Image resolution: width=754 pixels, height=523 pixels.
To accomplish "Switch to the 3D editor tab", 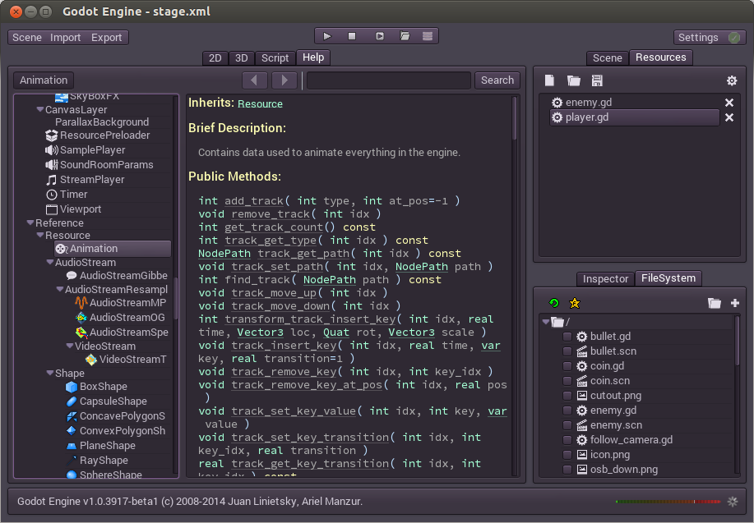I will point(242,58).
